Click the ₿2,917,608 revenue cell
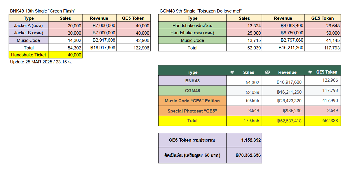 pyautogui.click(x=99, y=40)
